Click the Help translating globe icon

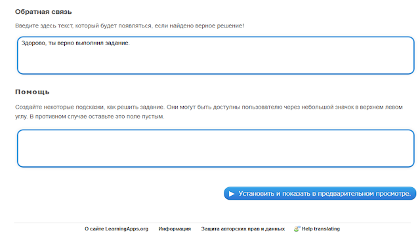click(x=297, y=228)
